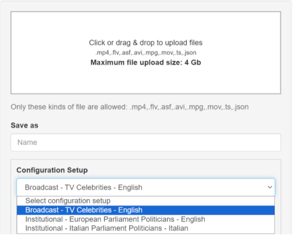This screenshot has height=244, width=293.
Task: Click the "Save as" label
Action: [24, 125]
